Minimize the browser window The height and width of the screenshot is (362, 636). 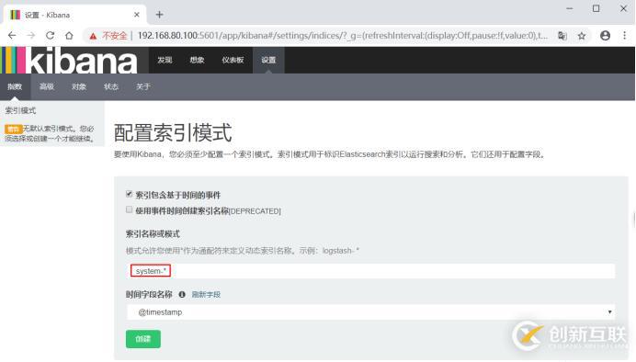[570, 8]
